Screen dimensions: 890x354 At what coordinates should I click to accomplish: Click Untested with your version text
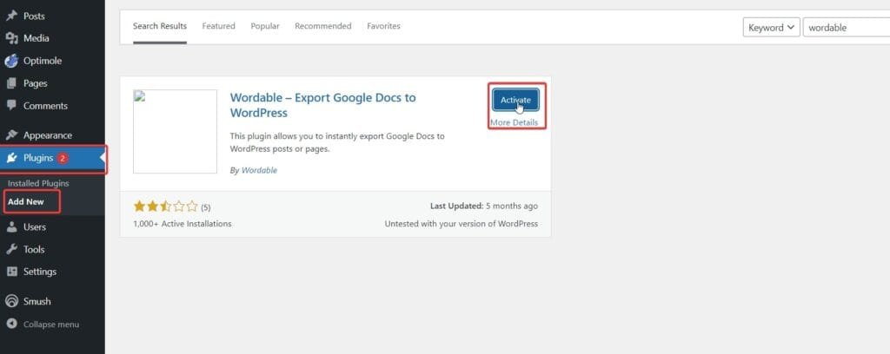(461, 224)
